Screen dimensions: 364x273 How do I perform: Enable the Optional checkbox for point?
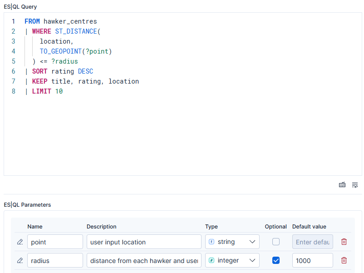(x=276, y=242)
